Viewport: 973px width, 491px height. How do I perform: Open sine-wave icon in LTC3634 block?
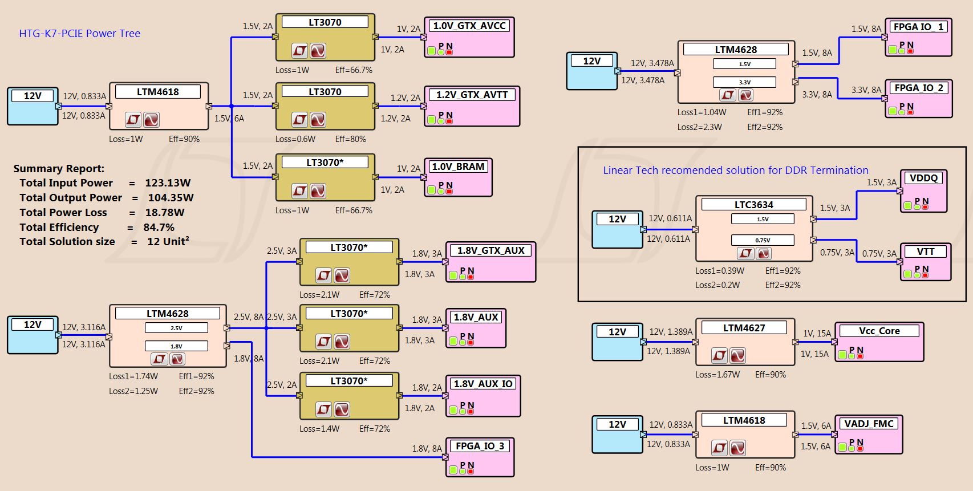(x=763, y=253)
